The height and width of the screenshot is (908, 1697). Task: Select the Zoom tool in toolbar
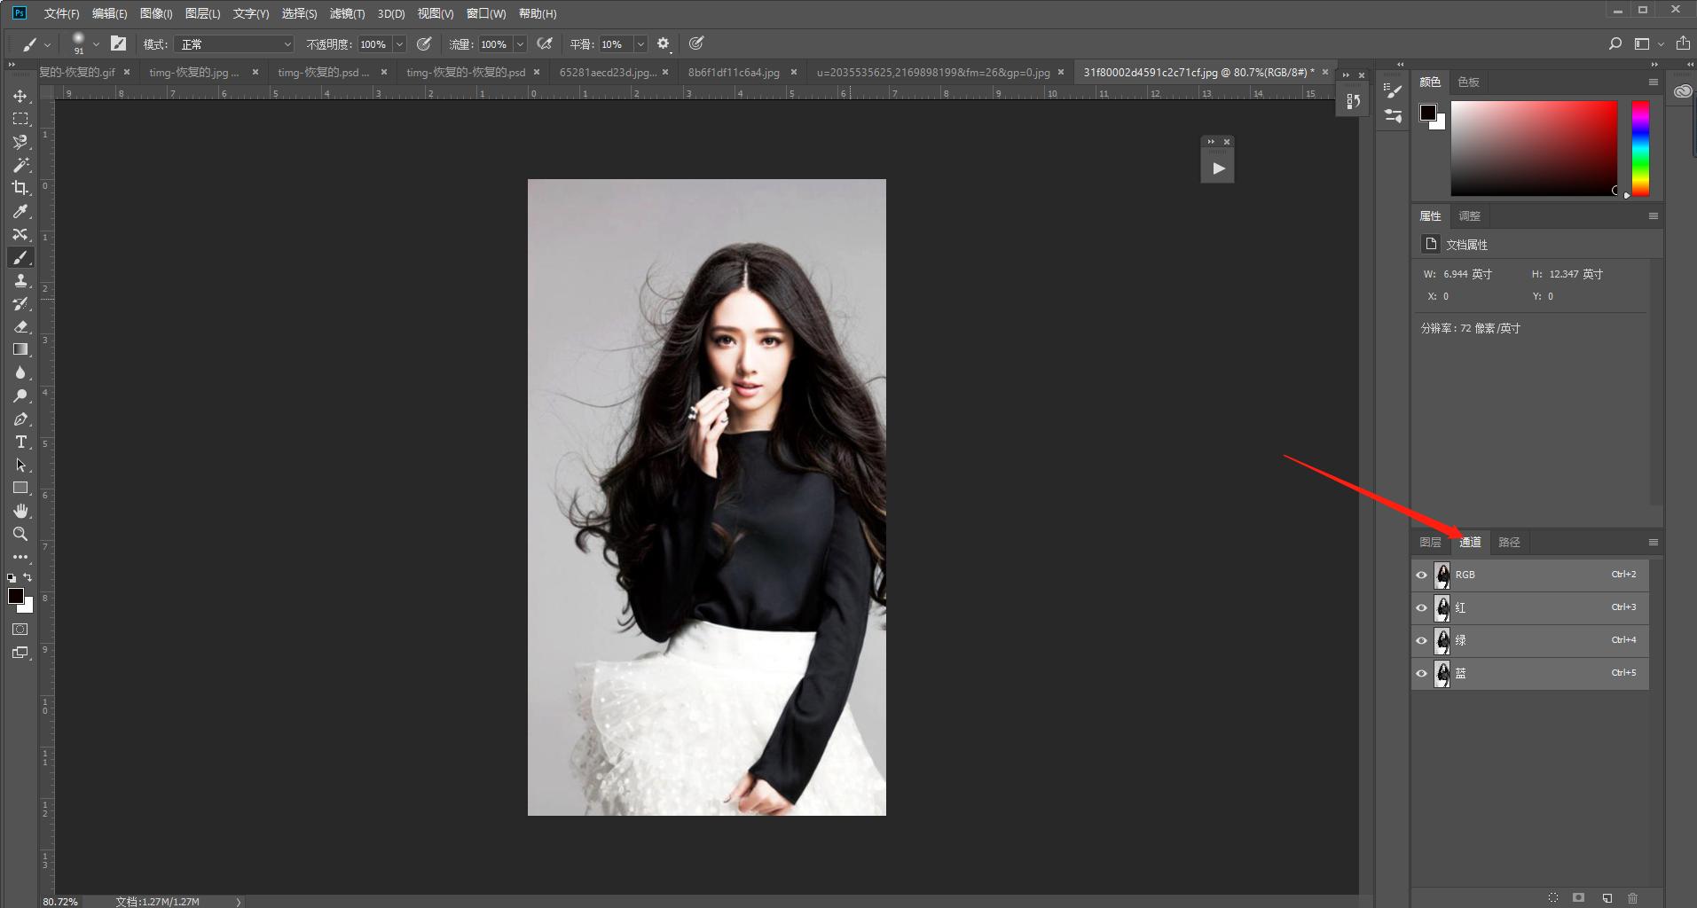point(20,534)
